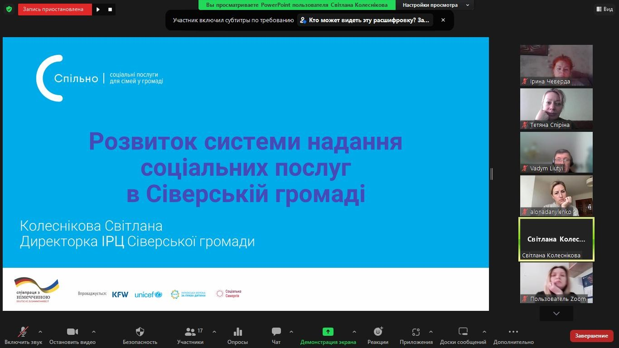
Task: Stop the recording with the square button
Action: click(109, 9)
